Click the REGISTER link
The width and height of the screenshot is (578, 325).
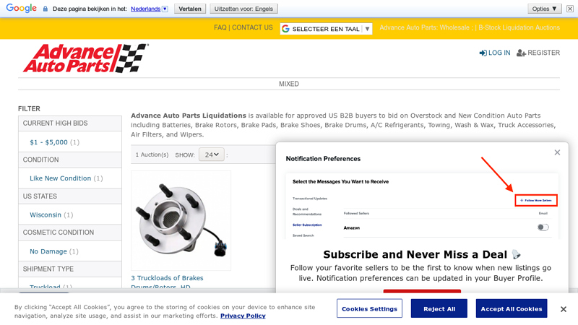click(x=538, y=53)
